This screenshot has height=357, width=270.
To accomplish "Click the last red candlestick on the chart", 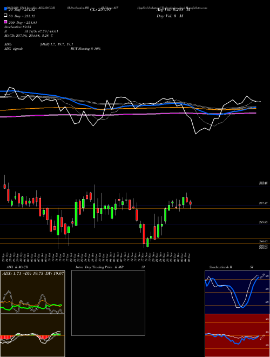I will pos(191,203).
